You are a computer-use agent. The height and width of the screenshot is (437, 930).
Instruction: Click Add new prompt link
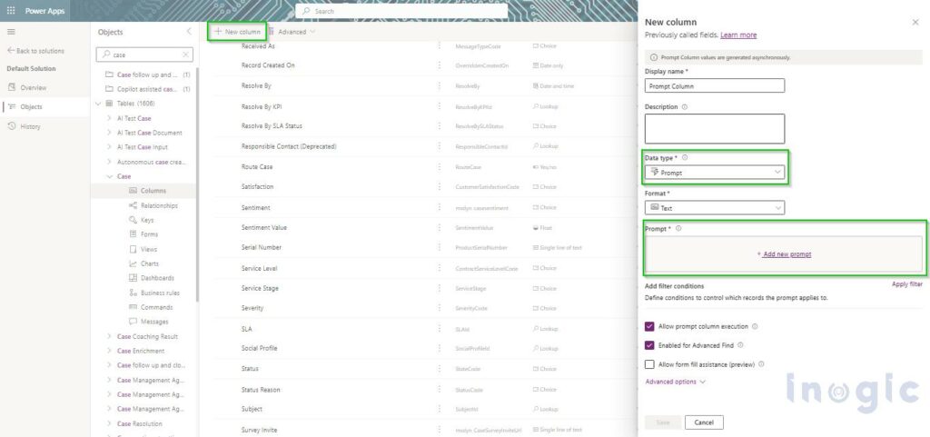pos(784,254)
